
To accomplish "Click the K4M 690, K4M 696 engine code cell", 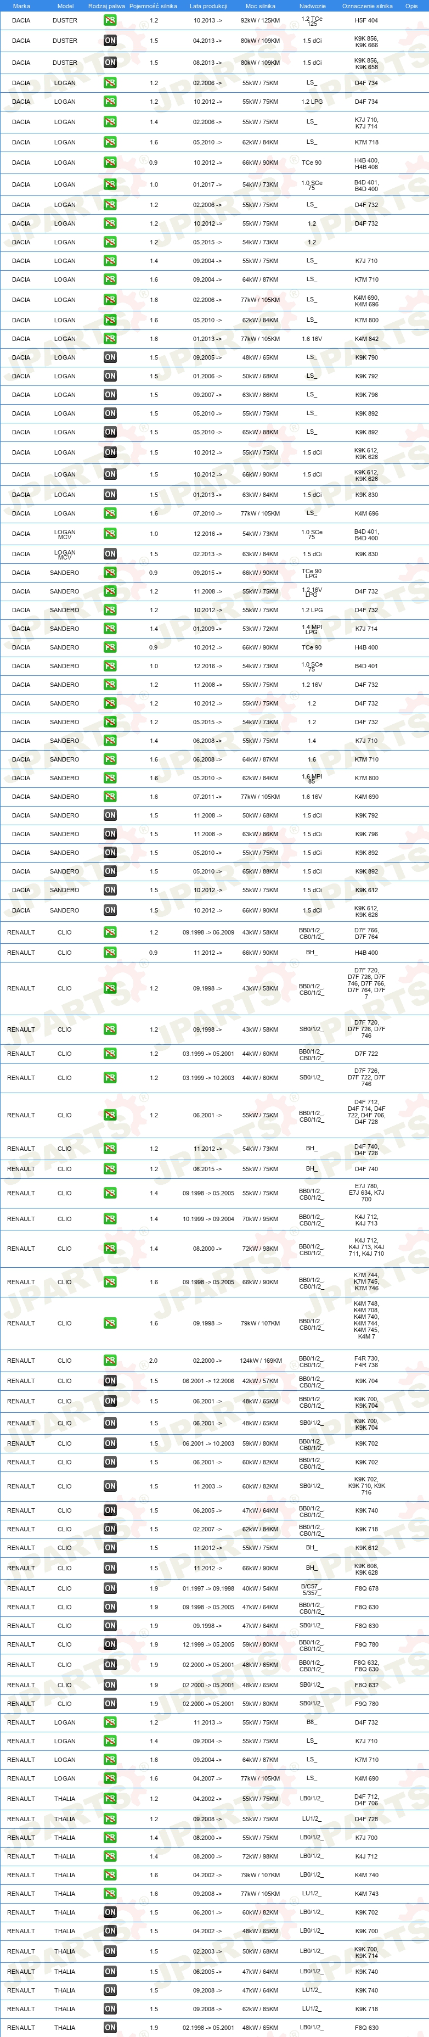I will click(x=366, y=300).
